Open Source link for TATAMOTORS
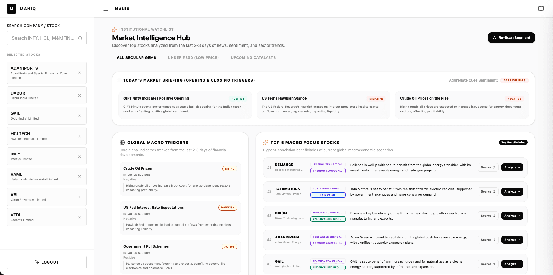 pyautogui.click(x=488, y=192)
